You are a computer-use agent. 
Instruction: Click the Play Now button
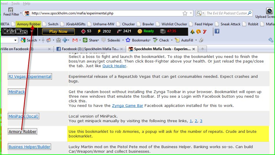(58, 31)
